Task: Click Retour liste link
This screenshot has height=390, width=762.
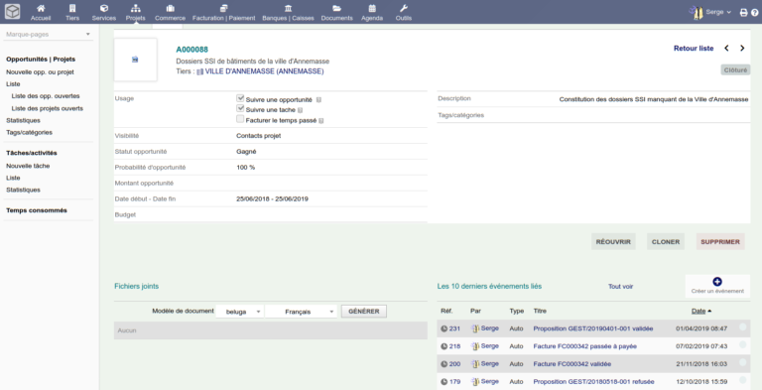Action: pos(694,49)
